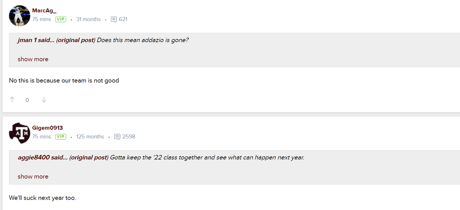Expand 'show more' in jman 1 quote
Screen dimensions: 460x210
tap(33, 59)
